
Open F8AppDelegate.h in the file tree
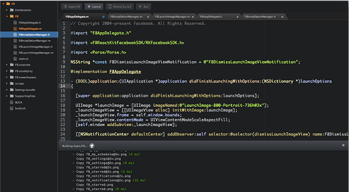(x=29, y=23)
